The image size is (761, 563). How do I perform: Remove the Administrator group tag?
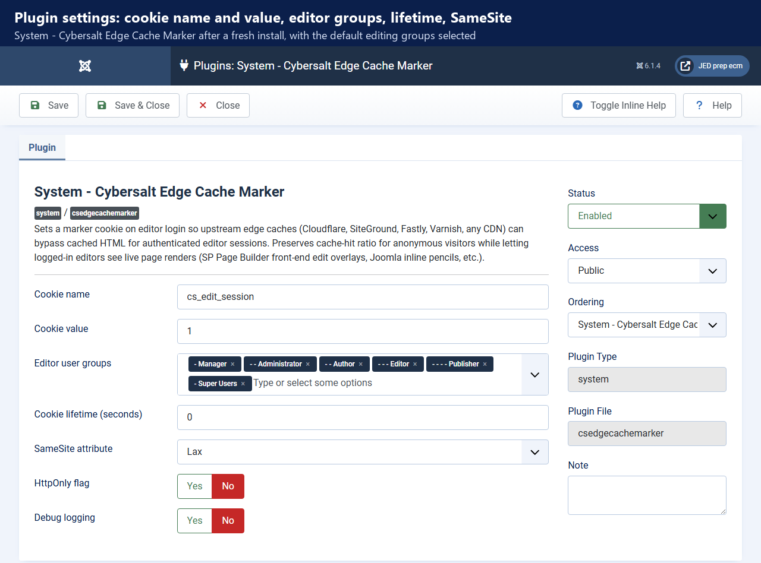click(x=308, y=364)
